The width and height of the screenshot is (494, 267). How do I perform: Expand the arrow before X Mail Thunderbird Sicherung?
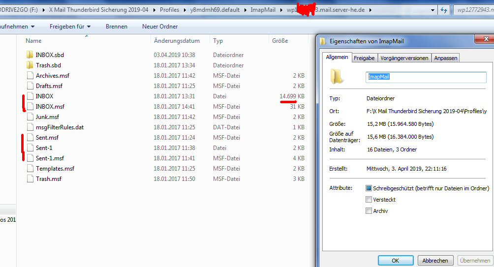pos(43,10)
